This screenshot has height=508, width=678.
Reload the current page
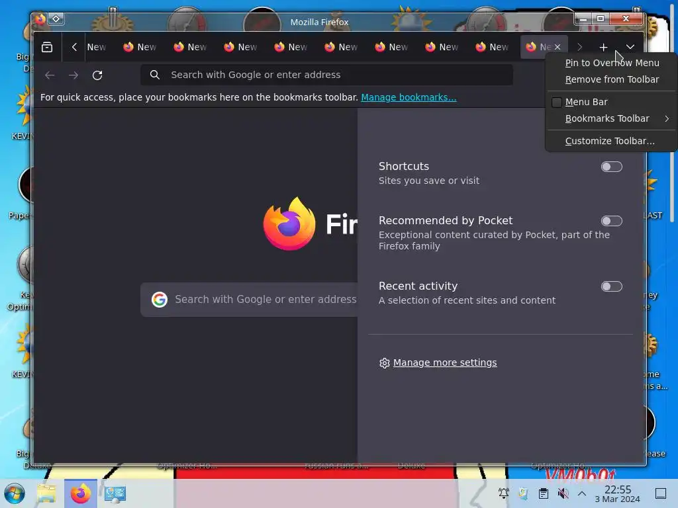click(97, 75)
